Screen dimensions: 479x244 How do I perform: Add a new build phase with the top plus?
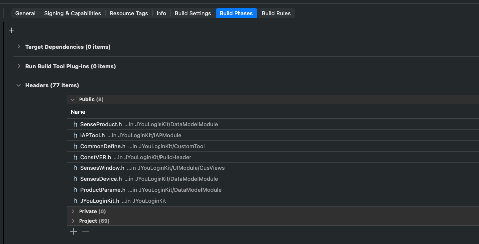point(11,30)
